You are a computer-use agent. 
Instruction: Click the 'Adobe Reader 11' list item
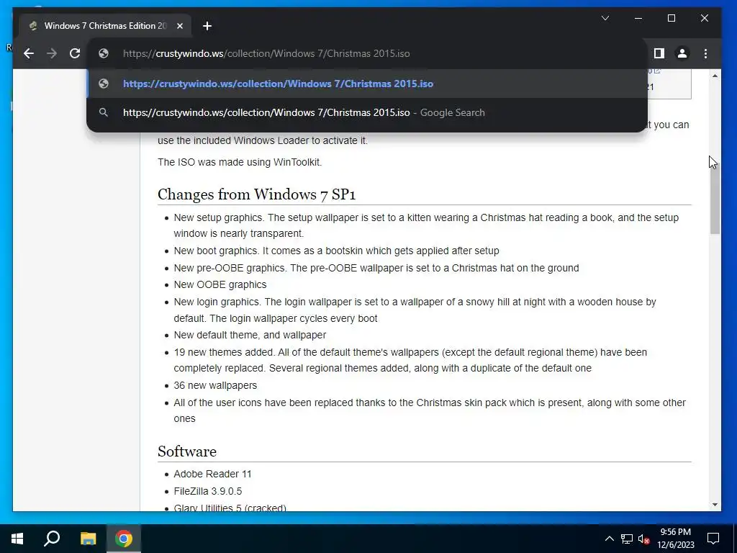212,474
